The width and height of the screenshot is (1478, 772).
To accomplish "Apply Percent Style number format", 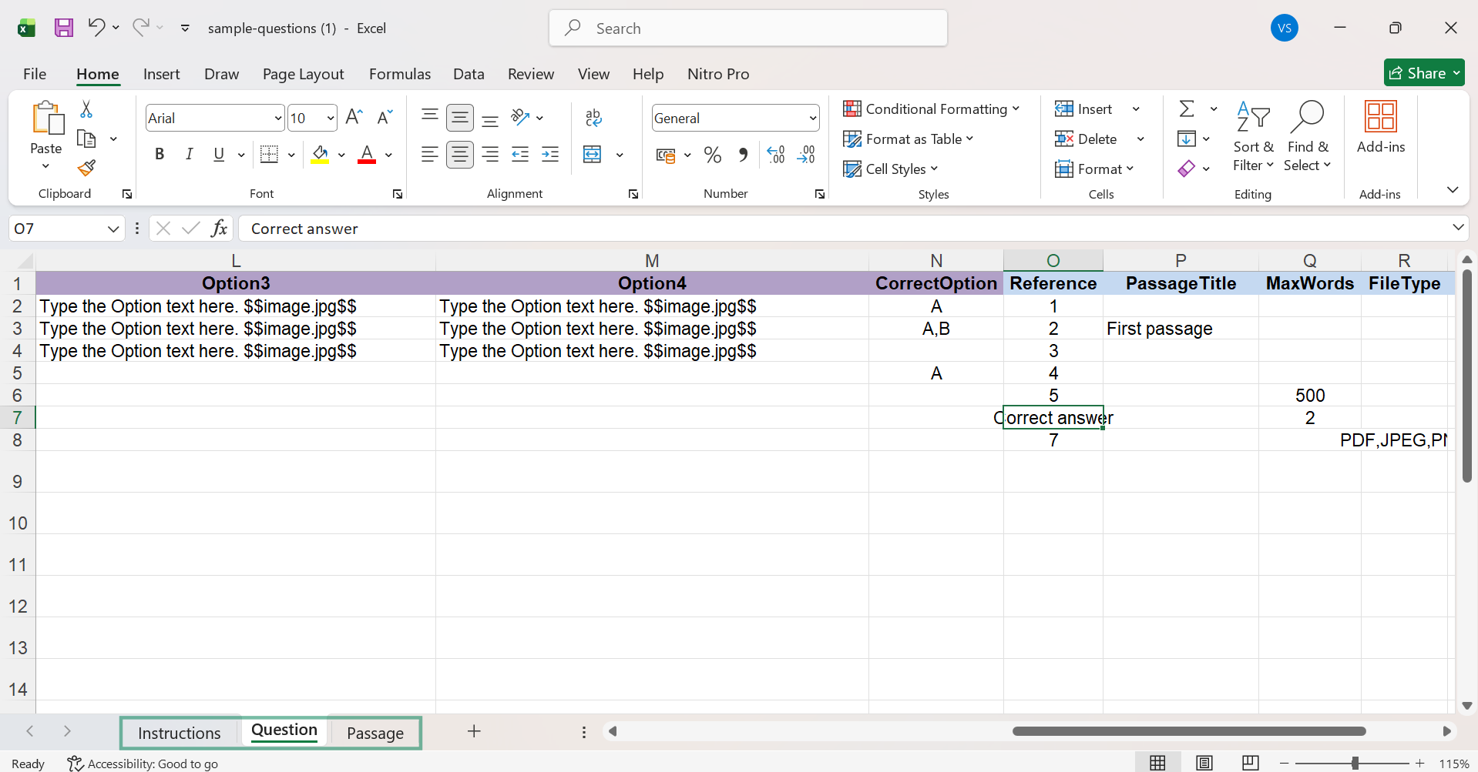I will 713,155.
